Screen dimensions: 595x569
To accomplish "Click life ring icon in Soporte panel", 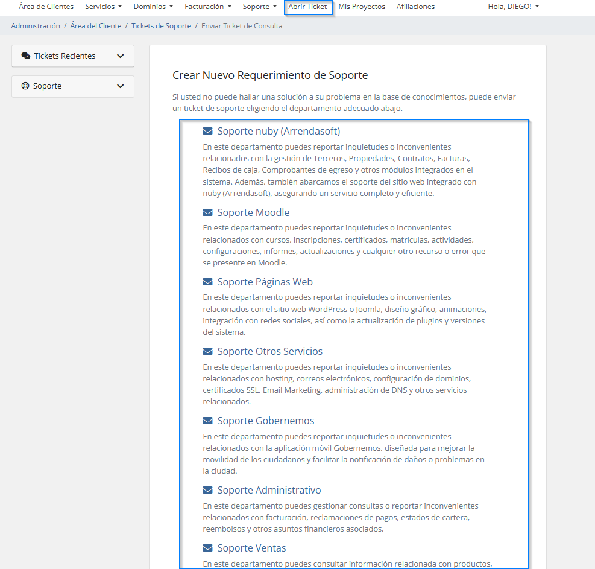I will pos(25,86).
